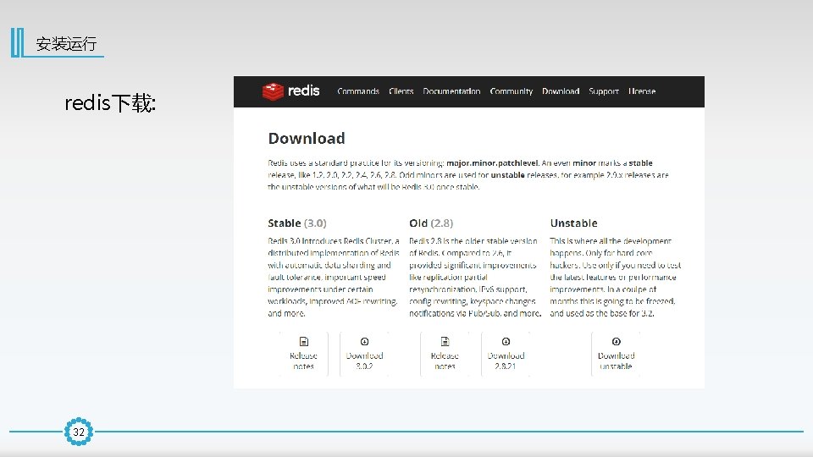Open Stable 3.0 Release notes

(303, 354)
